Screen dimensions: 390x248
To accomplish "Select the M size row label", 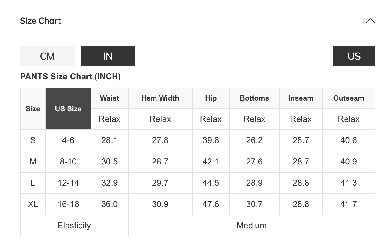I will coord(33,162).
